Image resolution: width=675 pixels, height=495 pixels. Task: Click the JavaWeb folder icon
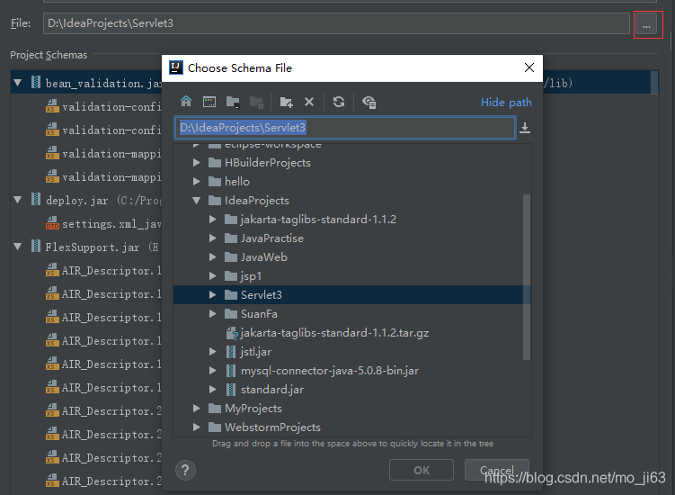[231, 257]
